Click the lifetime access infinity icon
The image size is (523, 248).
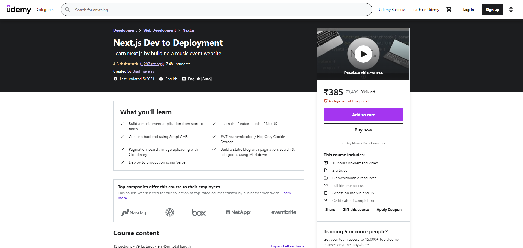[326, 186]
